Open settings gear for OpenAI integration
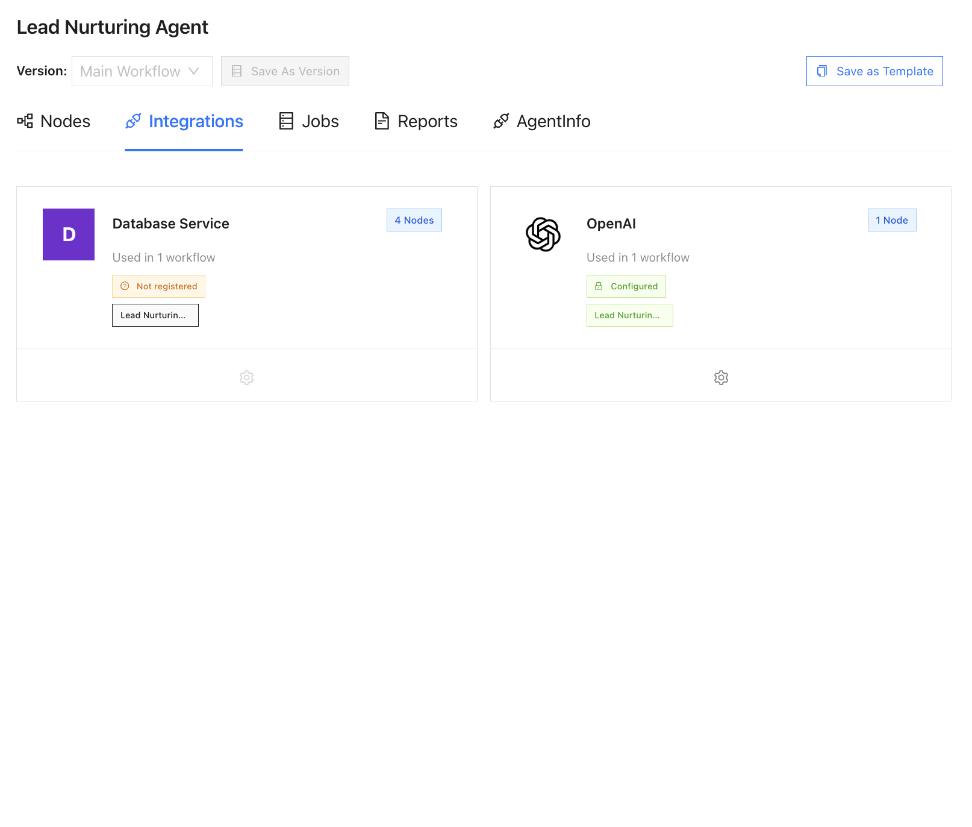The height and width of the screenshot is (827, 972). pos(721,378)
